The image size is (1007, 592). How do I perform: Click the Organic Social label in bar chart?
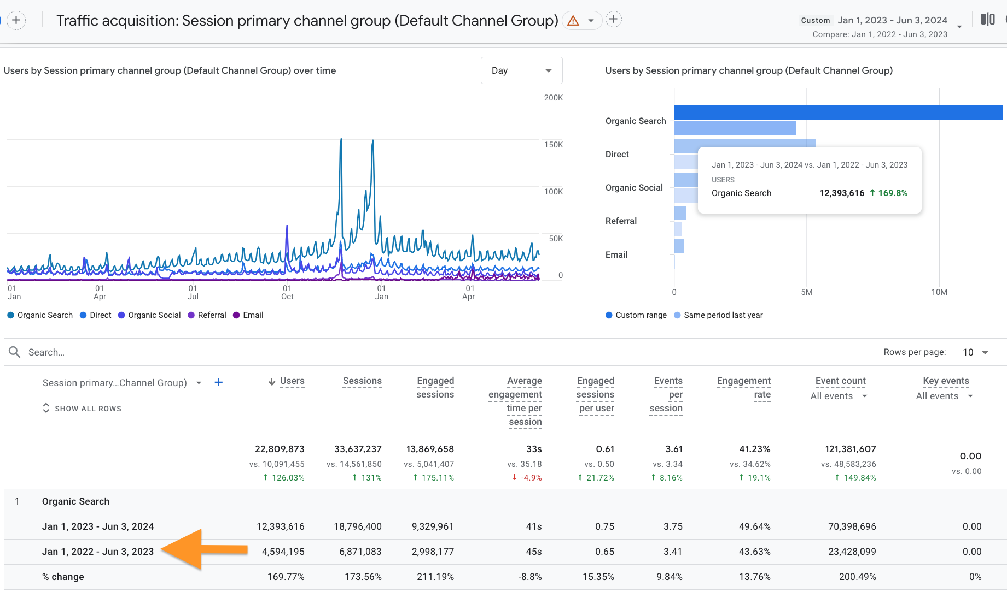(x=634, y=187)
